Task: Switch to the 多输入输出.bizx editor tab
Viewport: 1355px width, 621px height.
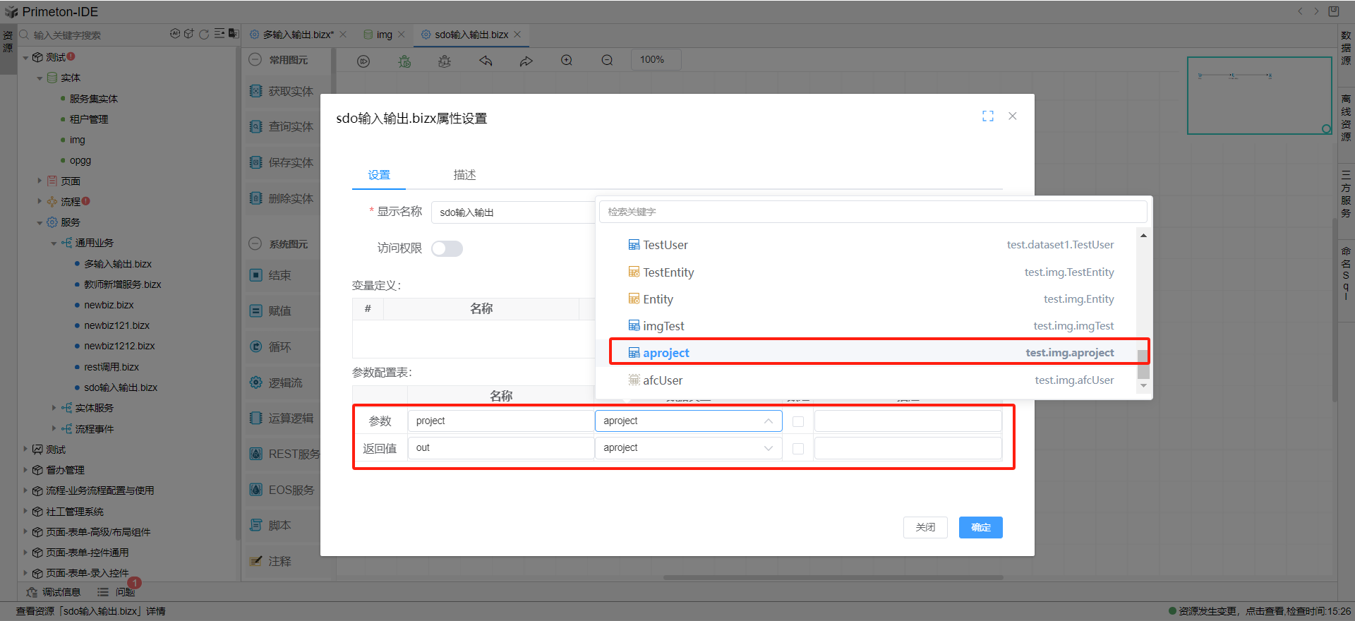Action: tap(298, 35)
